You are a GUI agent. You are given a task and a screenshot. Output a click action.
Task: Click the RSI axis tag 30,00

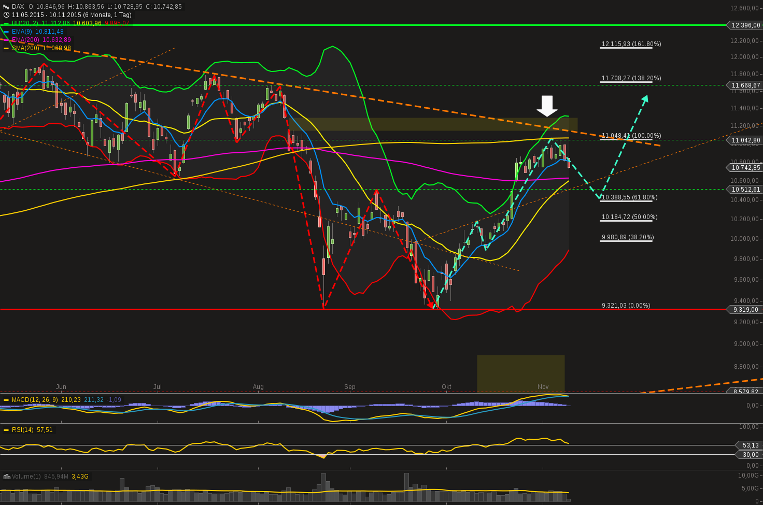click(750, 455)
